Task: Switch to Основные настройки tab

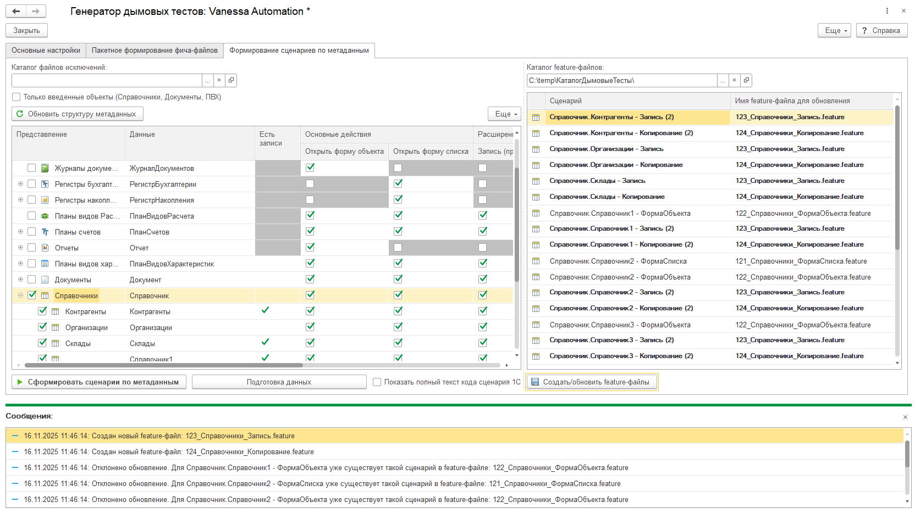Action: [46, 51]
